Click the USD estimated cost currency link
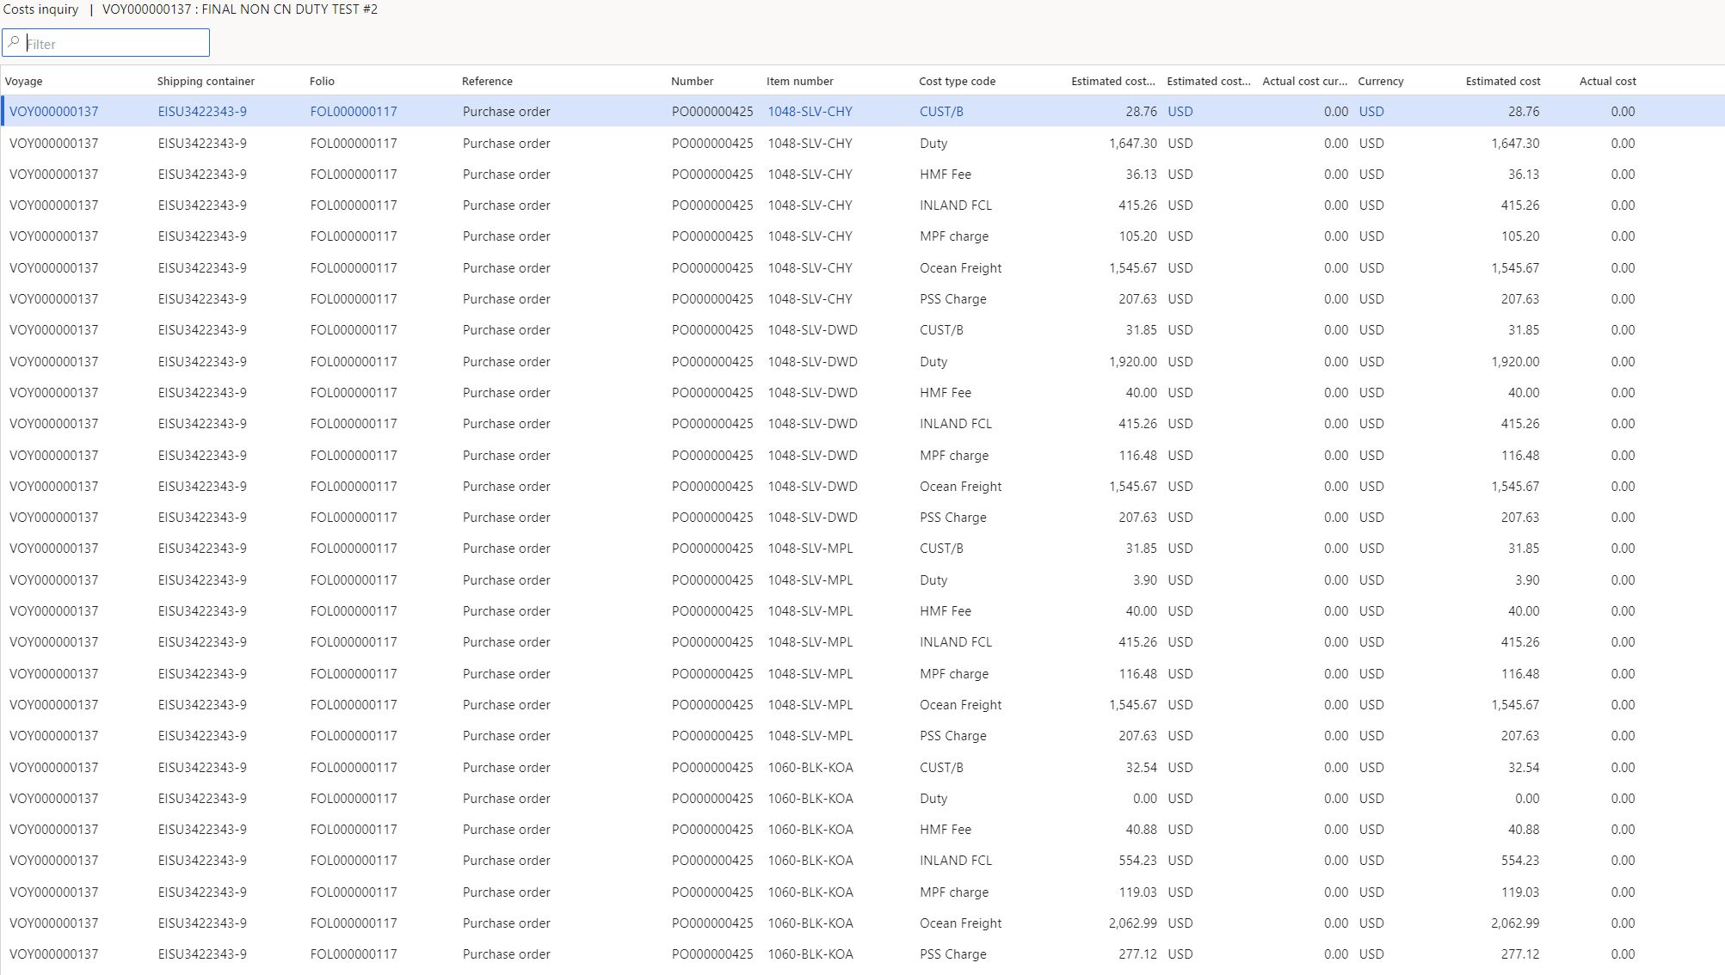Screen dimensions: 1725x975 tap(1180, 111)
